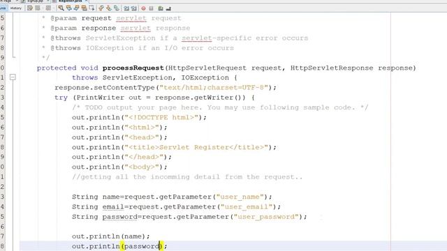Comment out the selected lines using the toolbar icon
The width and height of the screenshot is (447, 251).
(161, 8)
